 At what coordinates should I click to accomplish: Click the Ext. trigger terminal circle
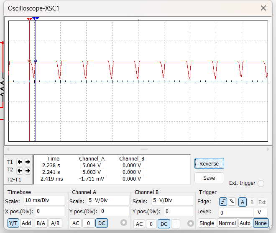point(261,183)
